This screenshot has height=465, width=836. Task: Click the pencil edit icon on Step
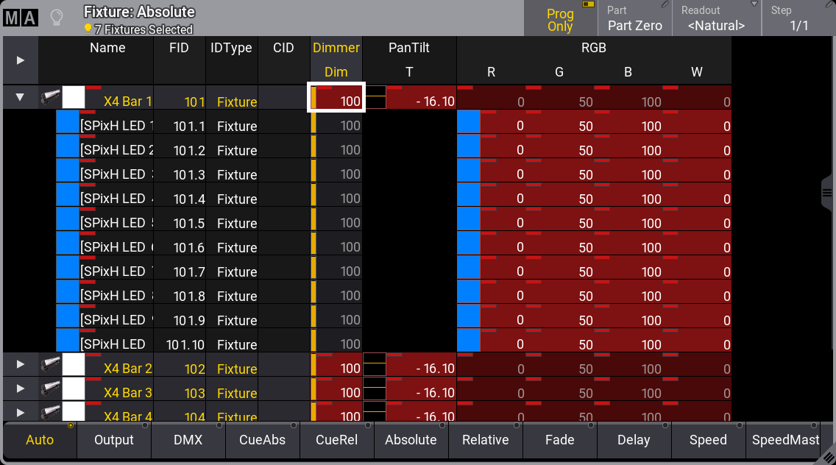(x=826, y=5)
